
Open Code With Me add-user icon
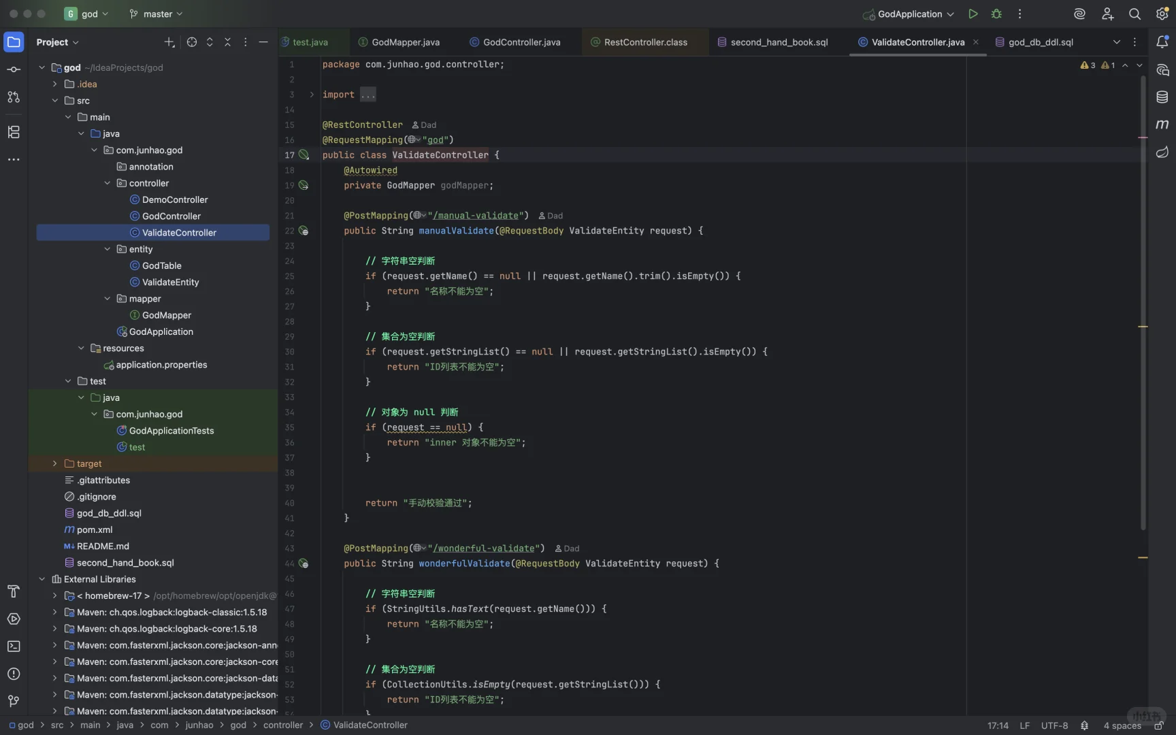pos(1107,14)
